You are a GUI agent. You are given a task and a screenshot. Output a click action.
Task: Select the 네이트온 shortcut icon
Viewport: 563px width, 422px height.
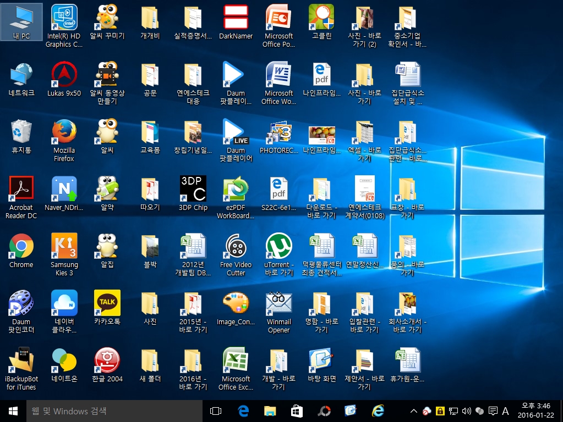64,365
